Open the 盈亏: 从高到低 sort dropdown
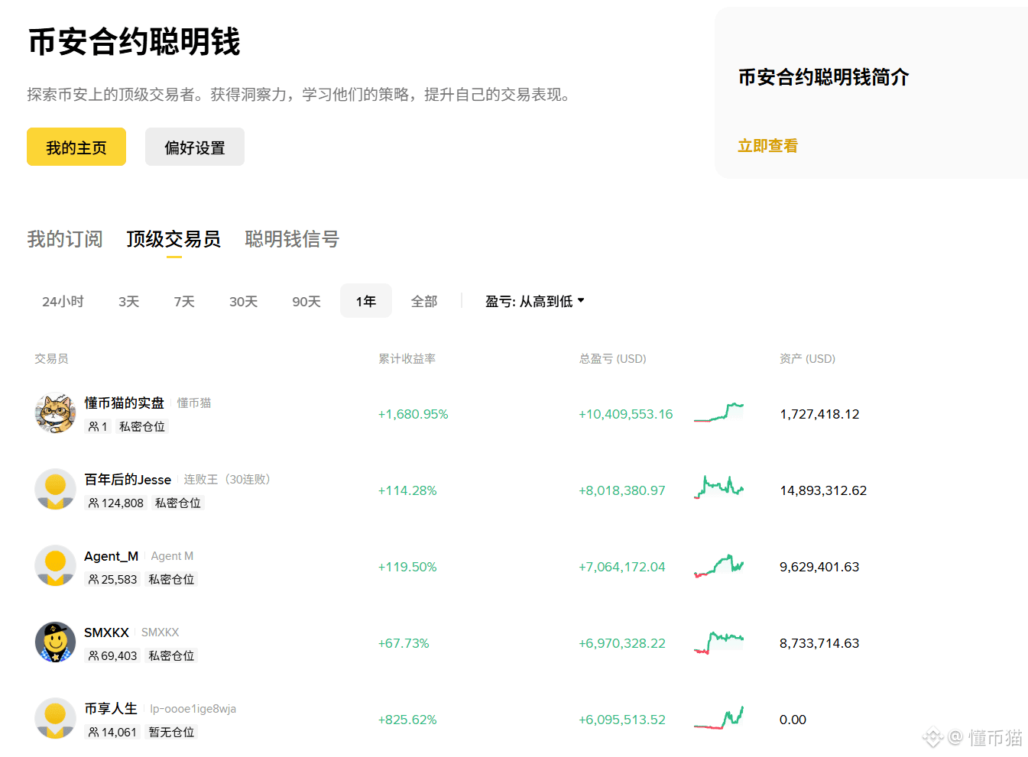The width and height of the screenshot is (1028, 757). pyautogui.click(x=535, y=302)
